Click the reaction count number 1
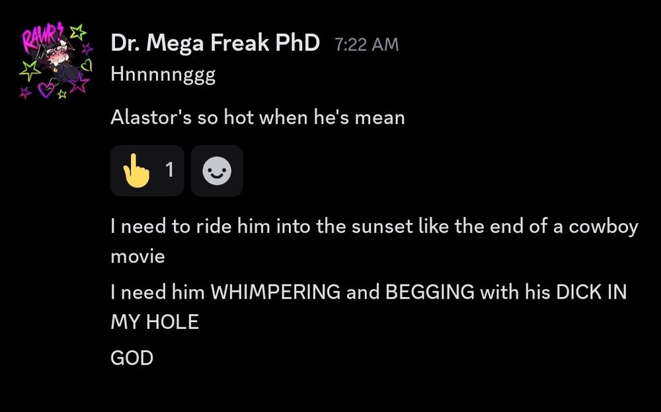 (169, 170)
